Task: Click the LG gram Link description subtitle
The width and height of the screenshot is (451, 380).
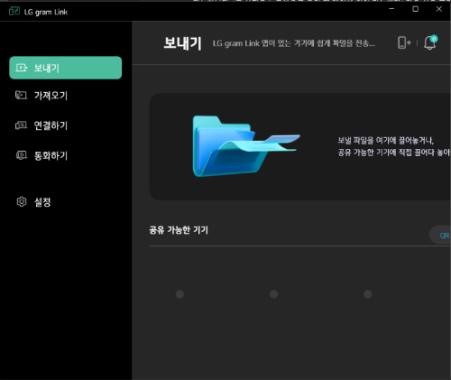Action: [x=294, y=43]
